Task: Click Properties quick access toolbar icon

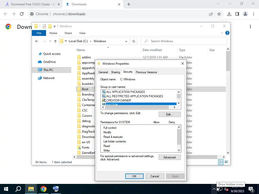Action: point(44,26)
